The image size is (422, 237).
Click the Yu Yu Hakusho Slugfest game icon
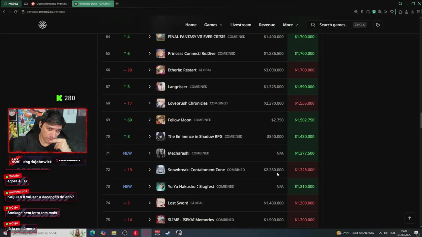pyautogui.click(x=161, y=186)
